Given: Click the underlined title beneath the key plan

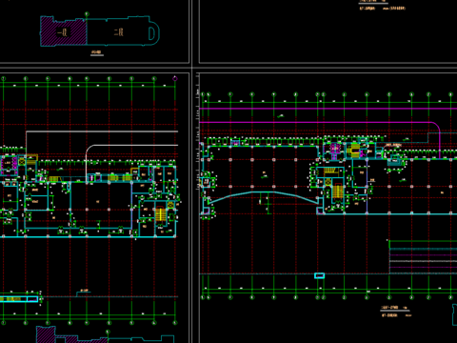Looking at the screenshot, I should (x=97, y=53).
